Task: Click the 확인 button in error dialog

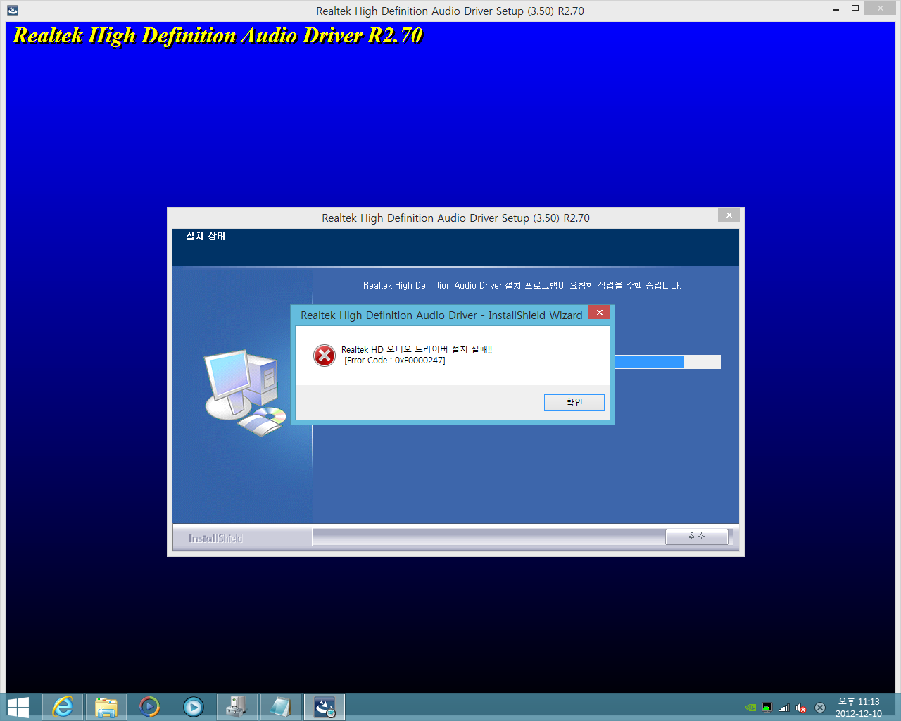Action: pyautogui.click(x=574, y=402)
